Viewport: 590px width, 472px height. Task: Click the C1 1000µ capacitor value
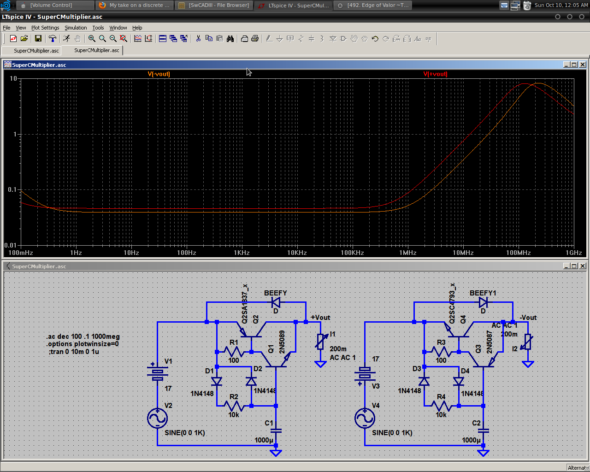(264, 440)
